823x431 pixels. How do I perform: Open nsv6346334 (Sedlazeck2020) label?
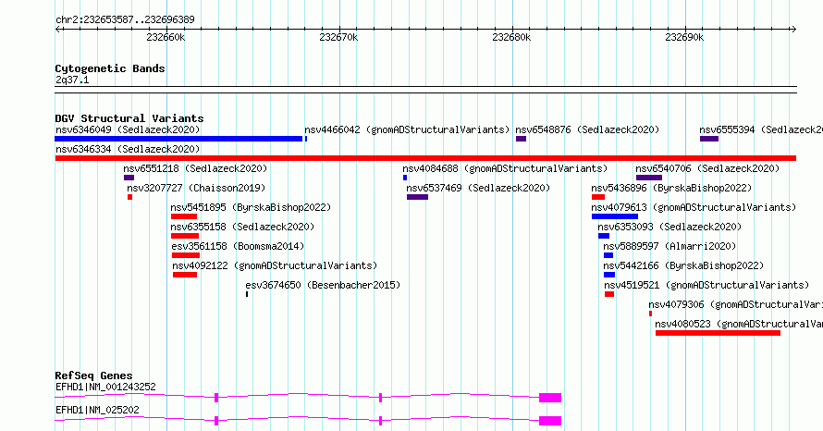(x=128, y=149)
